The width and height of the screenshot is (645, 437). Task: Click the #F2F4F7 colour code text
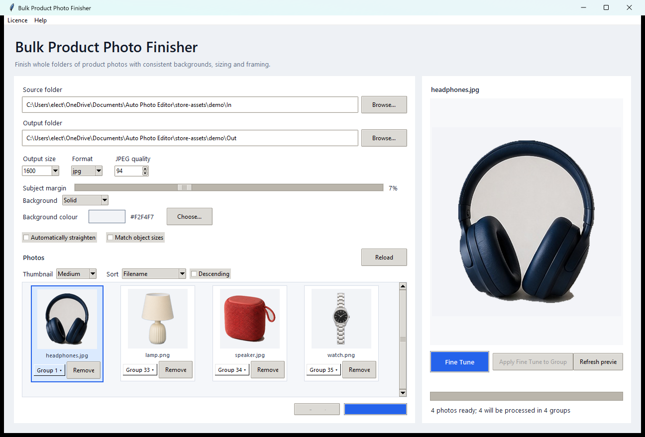pyautogui.click(x=142, y=217)
